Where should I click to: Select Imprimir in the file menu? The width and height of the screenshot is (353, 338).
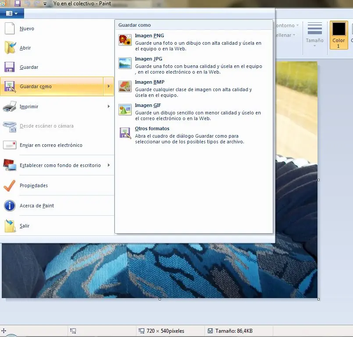pyautogui.click(x=57, y=107)
